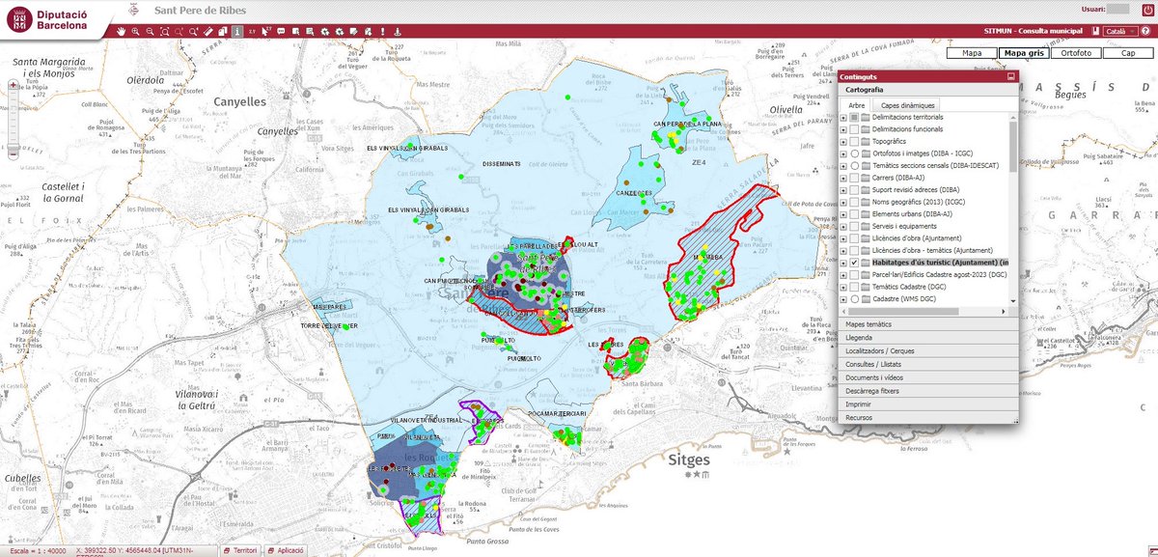Expand Temàtics Cadastre (DGC) node

[x=843, y=287]
